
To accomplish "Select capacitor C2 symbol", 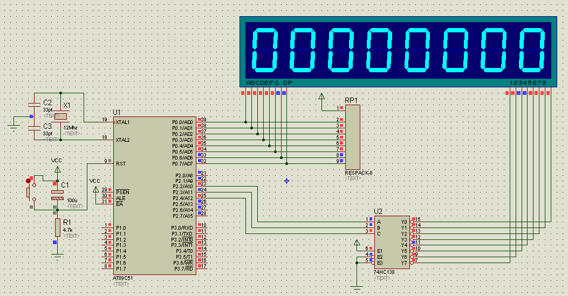I will click(34, 105).
